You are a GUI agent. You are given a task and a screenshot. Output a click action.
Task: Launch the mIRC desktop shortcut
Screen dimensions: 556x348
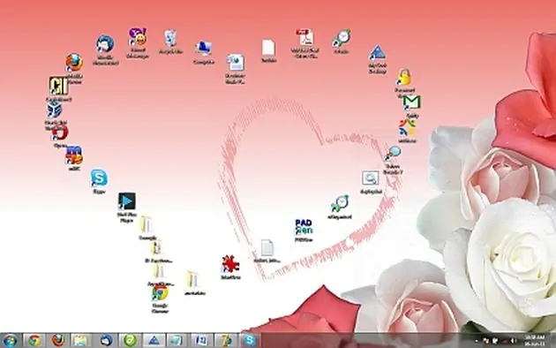[x=74, y=155]
